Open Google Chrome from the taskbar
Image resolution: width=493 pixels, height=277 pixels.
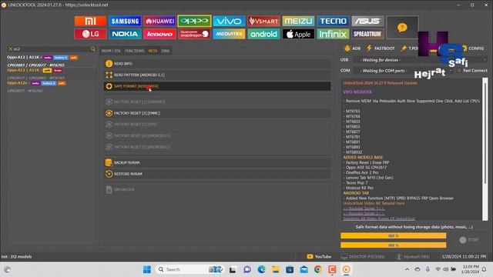pyautogui.click(x=318, y=269)
